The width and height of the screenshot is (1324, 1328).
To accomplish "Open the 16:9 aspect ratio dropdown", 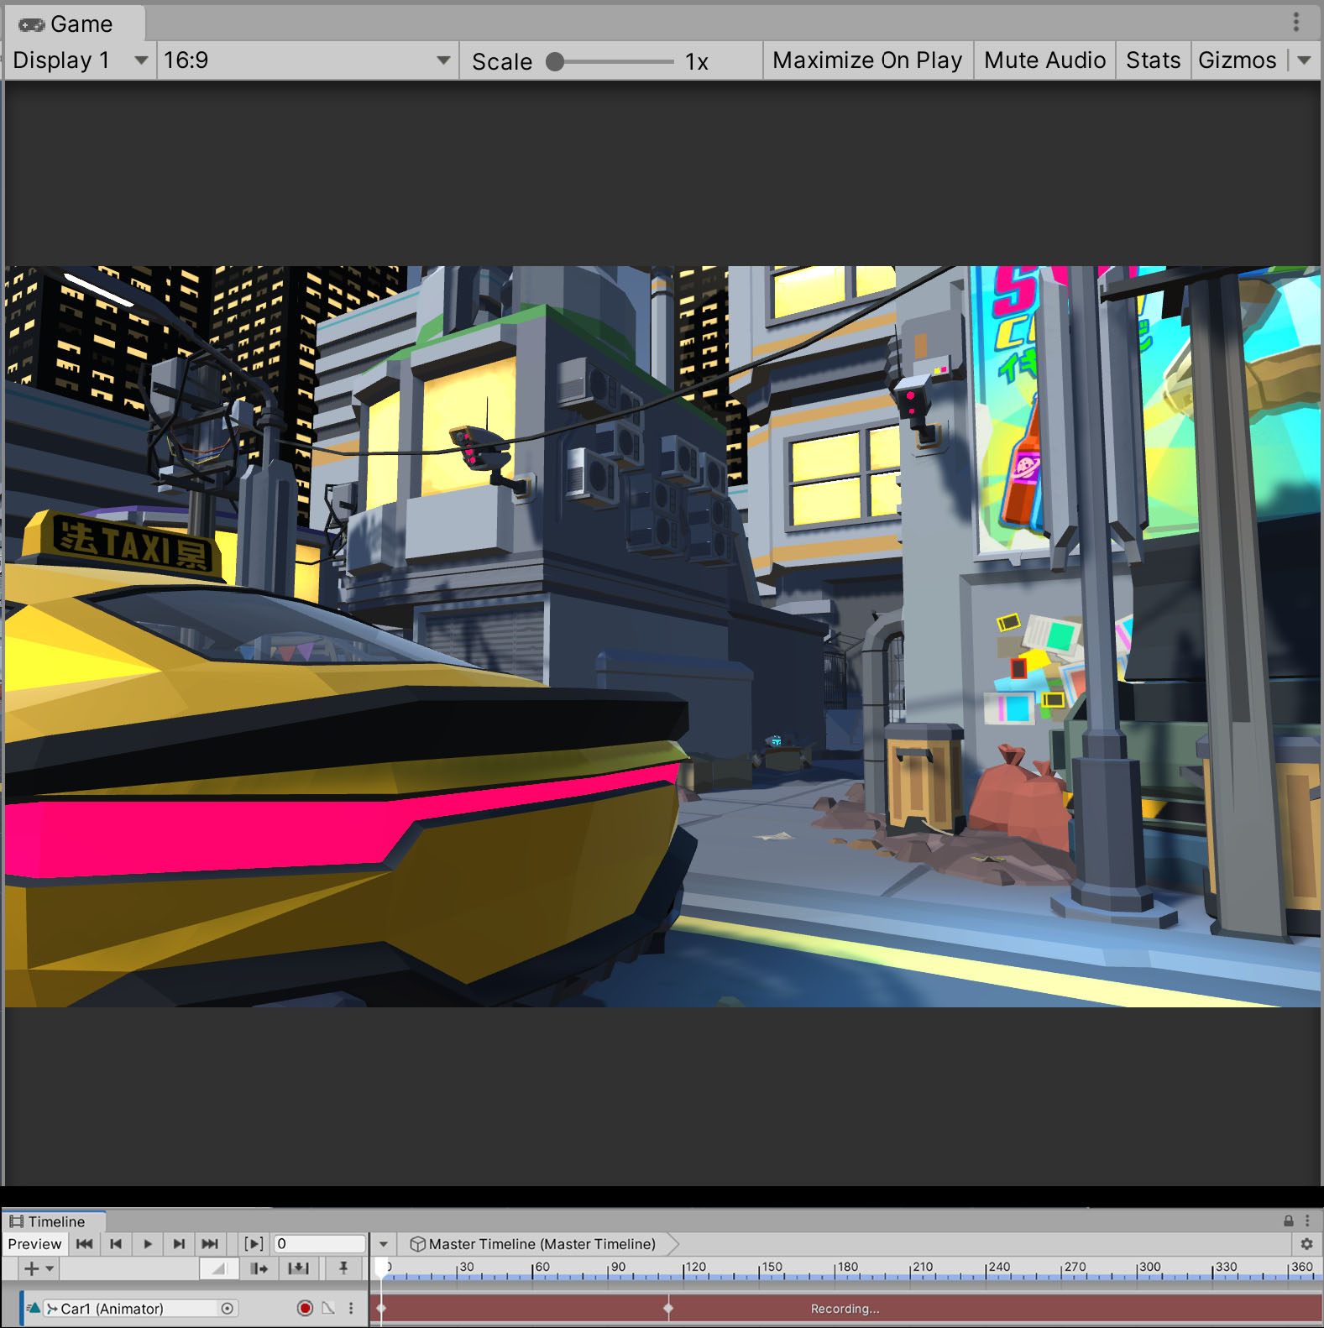I will coord(306,60).
